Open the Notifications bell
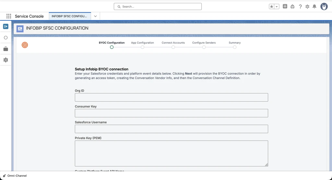The height and width of the screenshot is (180, 332). point(314,6)
